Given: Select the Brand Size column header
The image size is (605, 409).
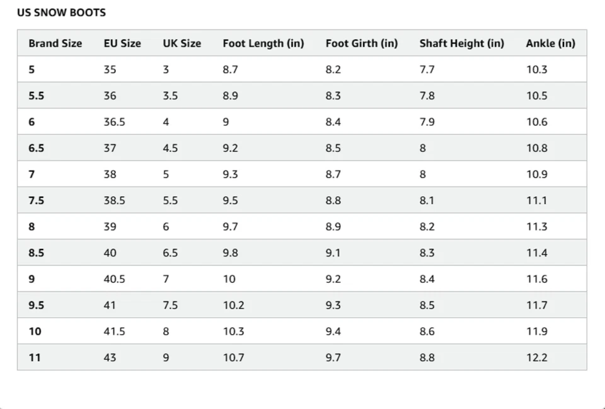Looking at the screenshot, I should (x=55, y=43).
